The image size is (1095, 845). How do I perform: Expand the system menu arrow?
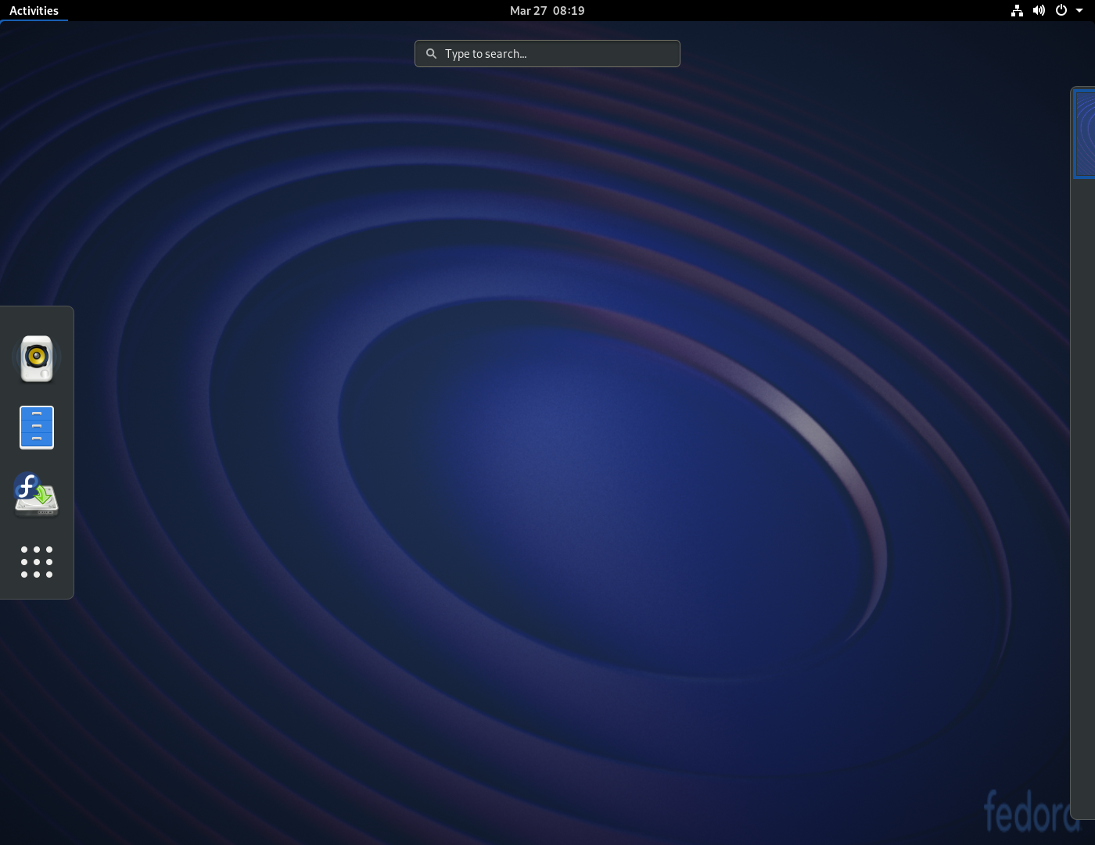coord(1079,11)
